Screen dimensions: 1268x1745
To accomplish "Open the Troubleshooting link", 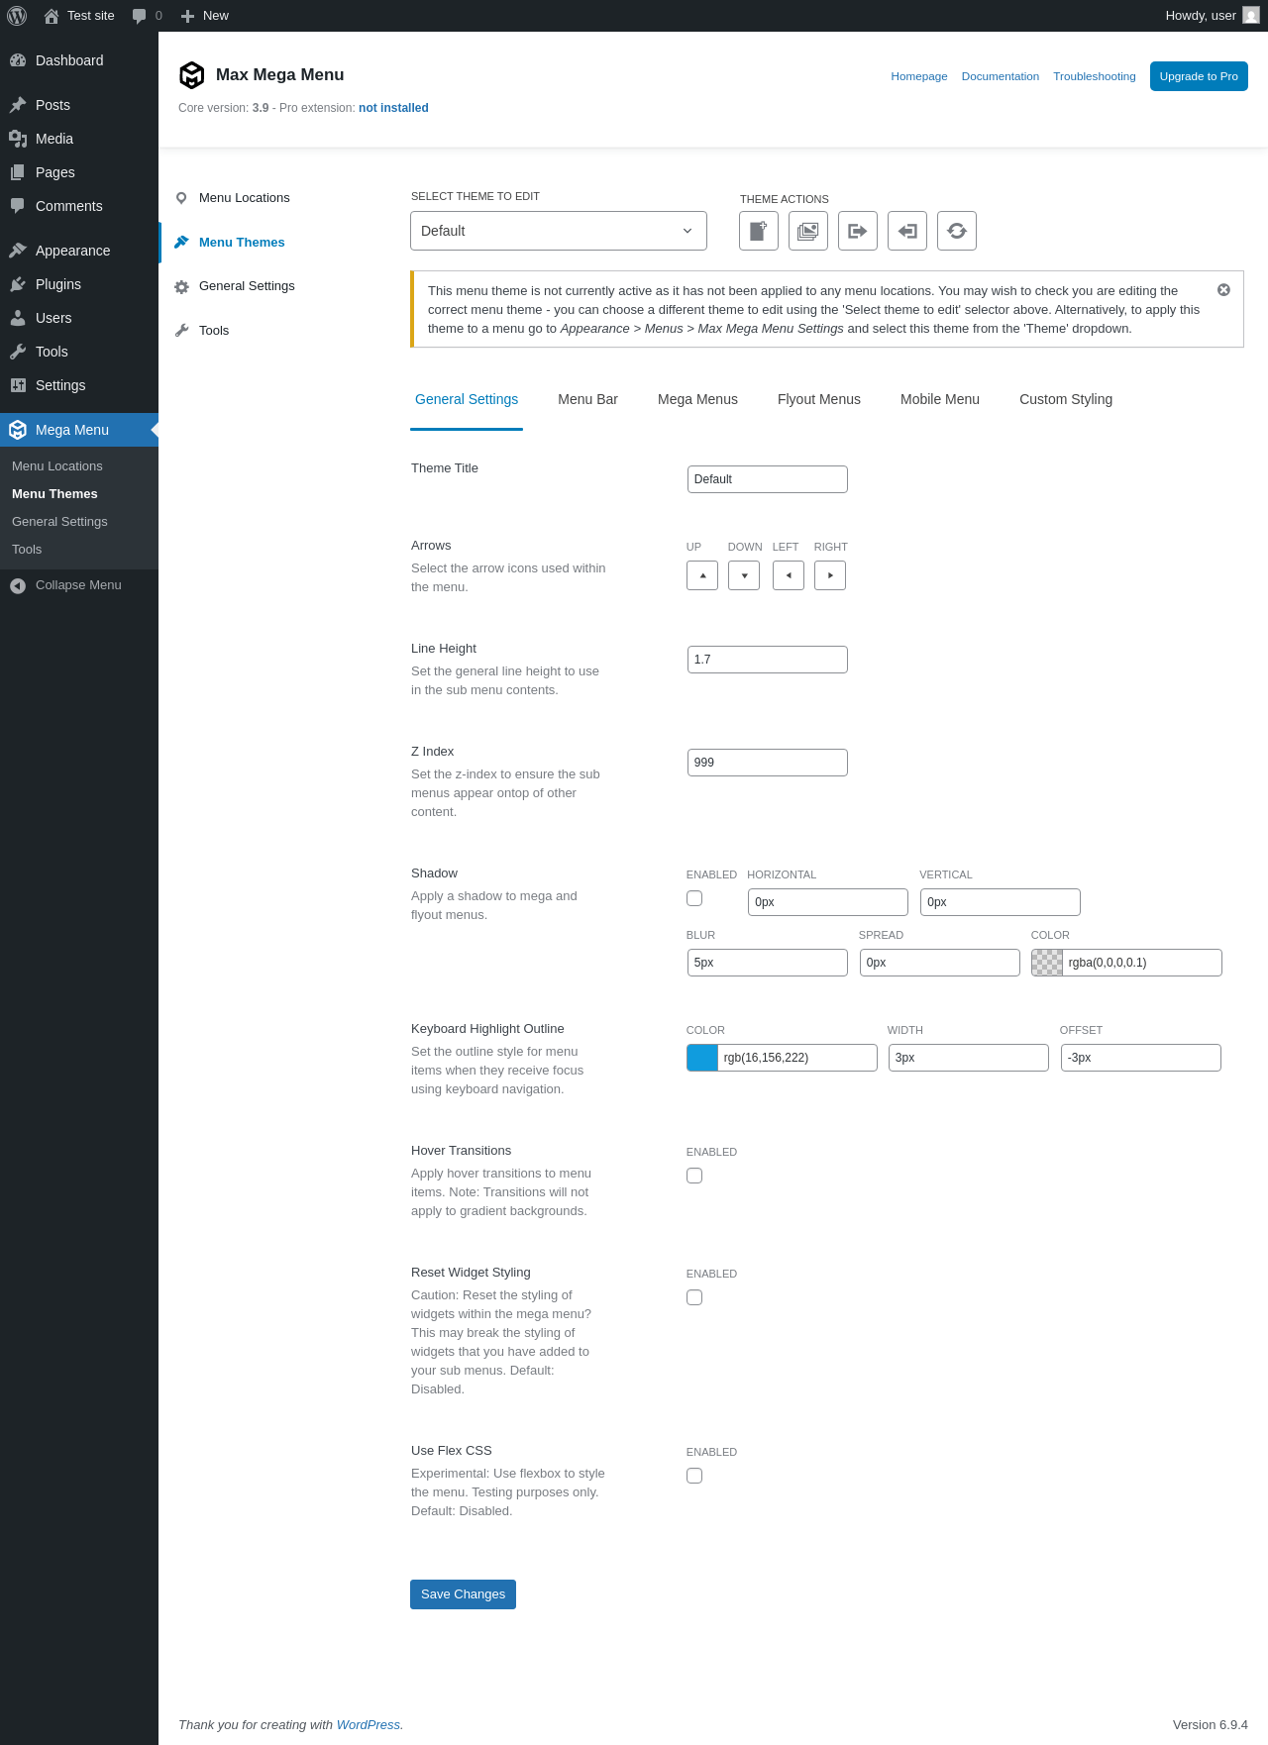I will tap(1095, 76).
